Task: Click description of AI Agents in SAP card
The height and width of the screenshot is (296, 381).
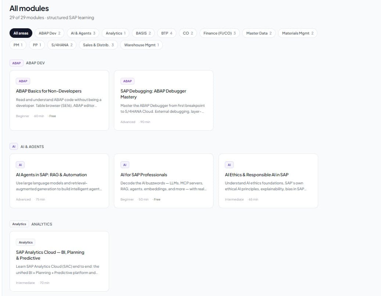Action: point(59,186)
